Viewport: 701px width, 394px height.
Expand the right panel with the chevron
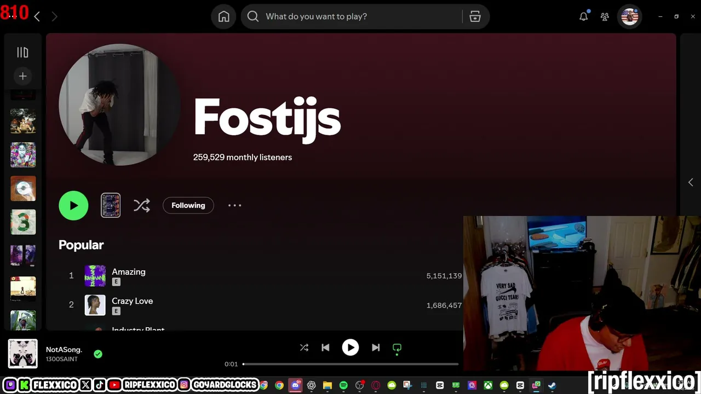[691, 182]
